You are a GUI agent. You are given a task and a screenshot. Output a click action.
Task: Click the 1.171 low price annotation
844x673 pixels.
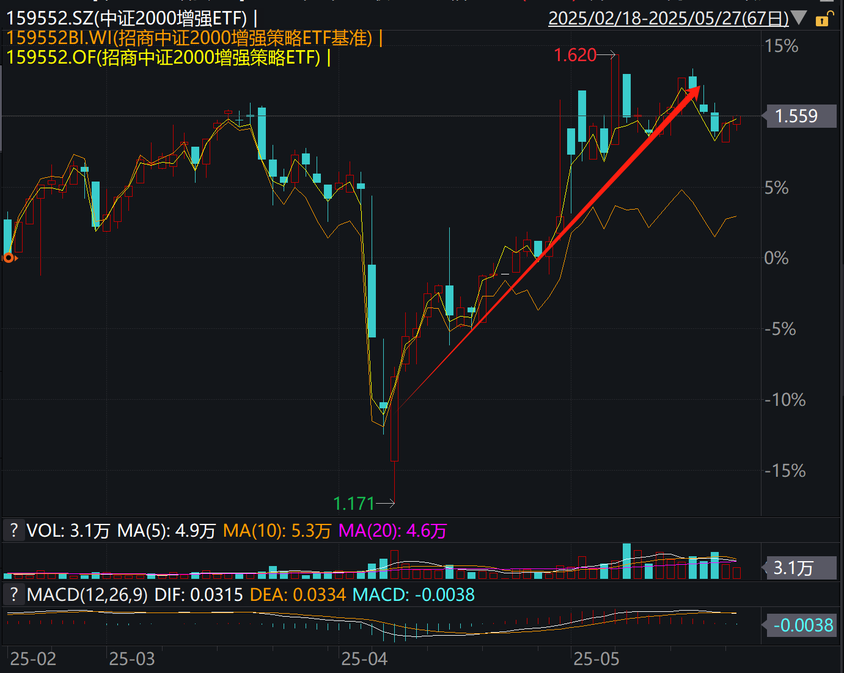(354, 503)
